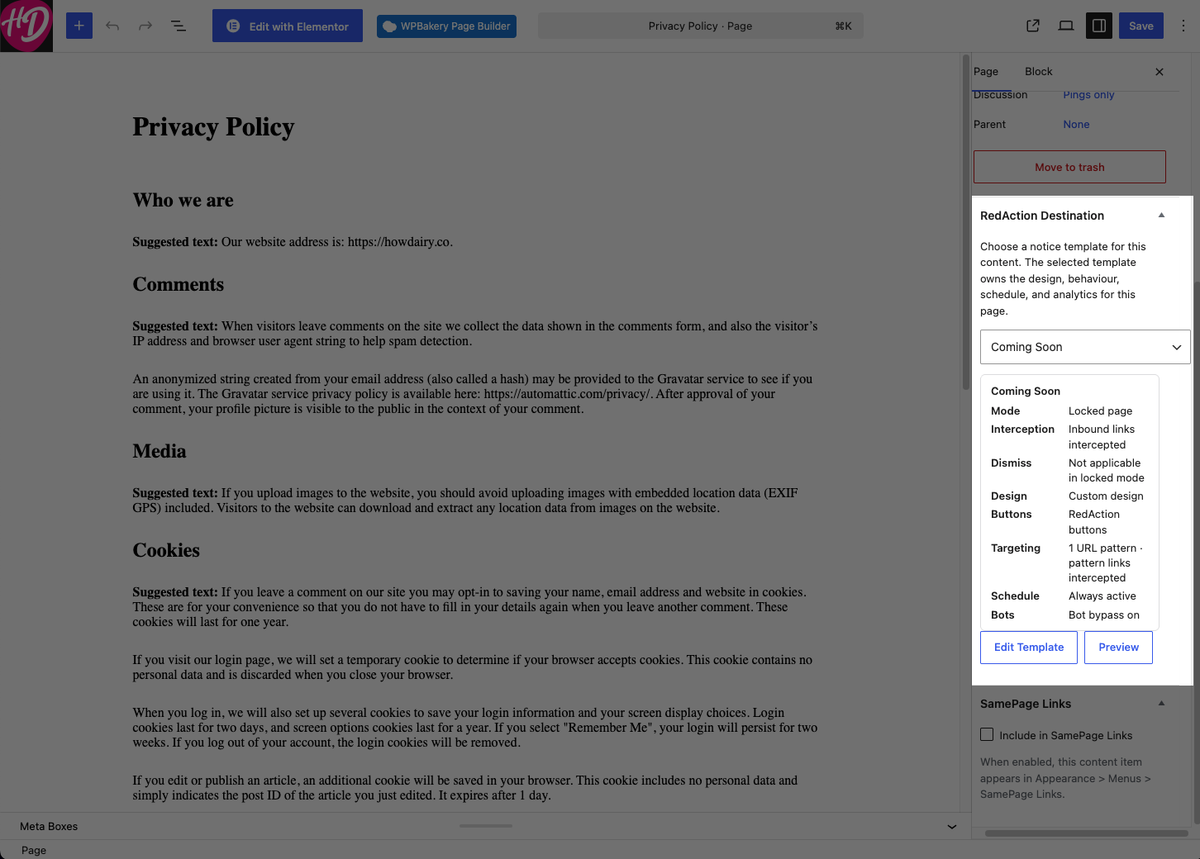Open the Coming Soon template dropdown
1200x859 pixels.
(1085, 347)
